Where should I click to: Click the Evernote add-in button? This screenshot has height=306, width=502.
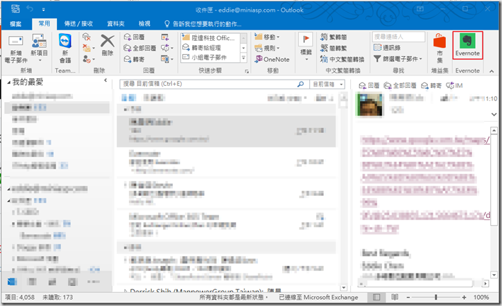(467, 45)
